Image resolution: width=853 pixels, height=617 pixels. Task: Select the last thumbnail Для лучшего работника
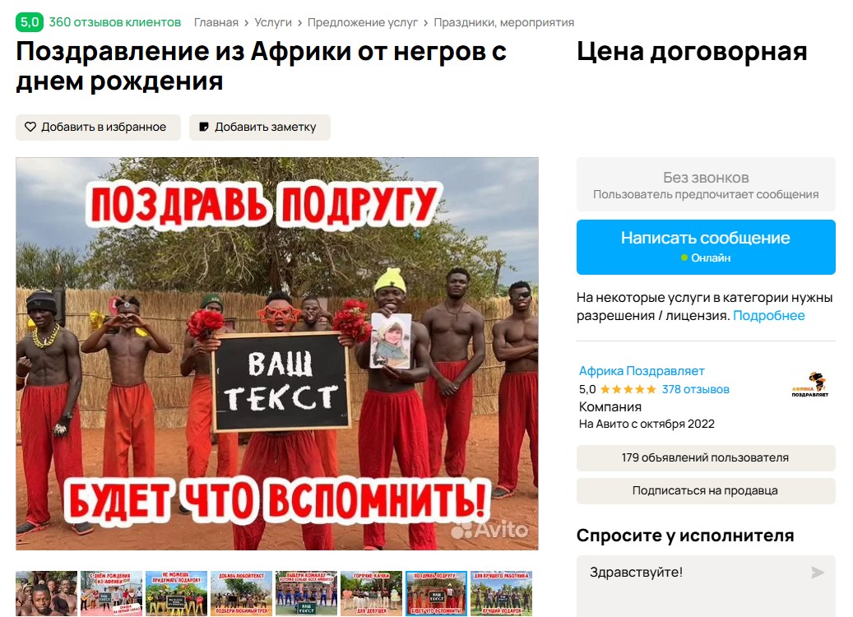(x=501, y=593)
